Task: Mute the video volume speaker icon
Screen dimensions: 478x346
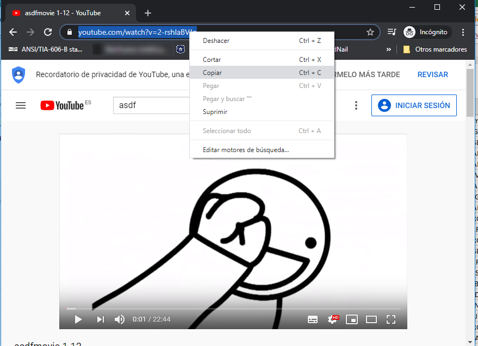Action: point(120,319)
